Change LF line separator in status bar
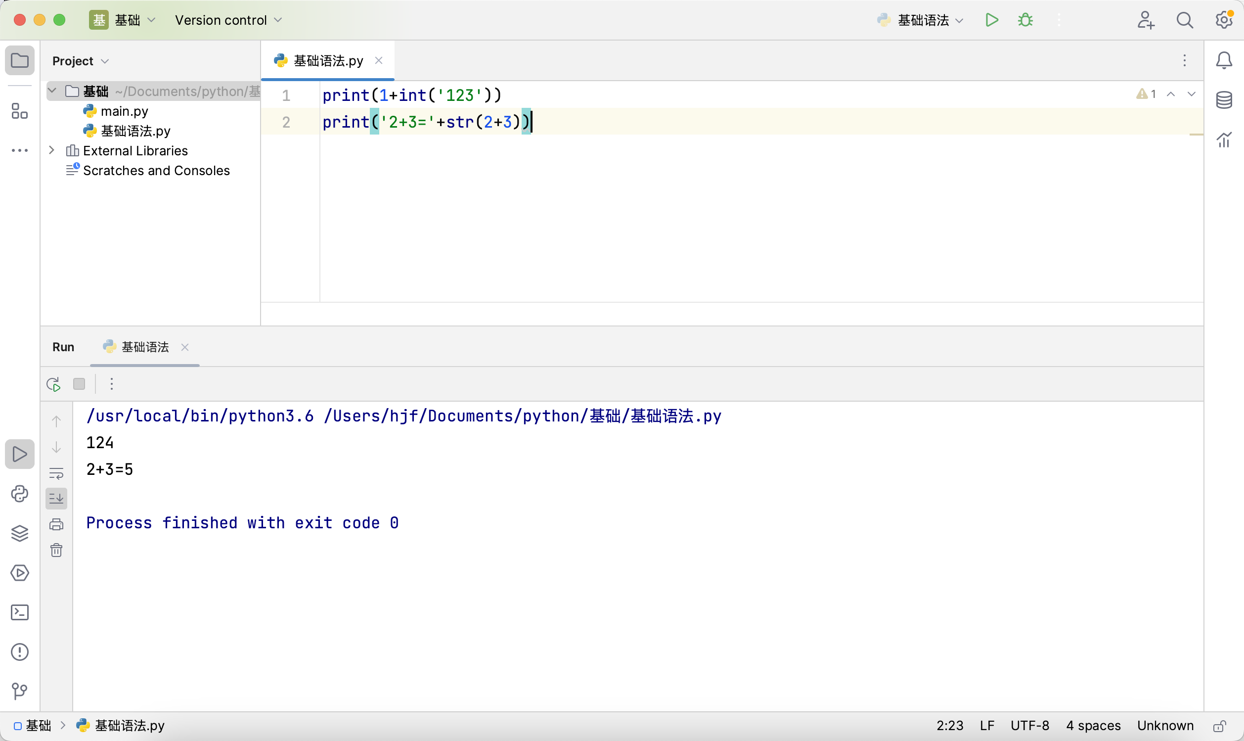The image size is (1244, 741). [x=987, y=726]
